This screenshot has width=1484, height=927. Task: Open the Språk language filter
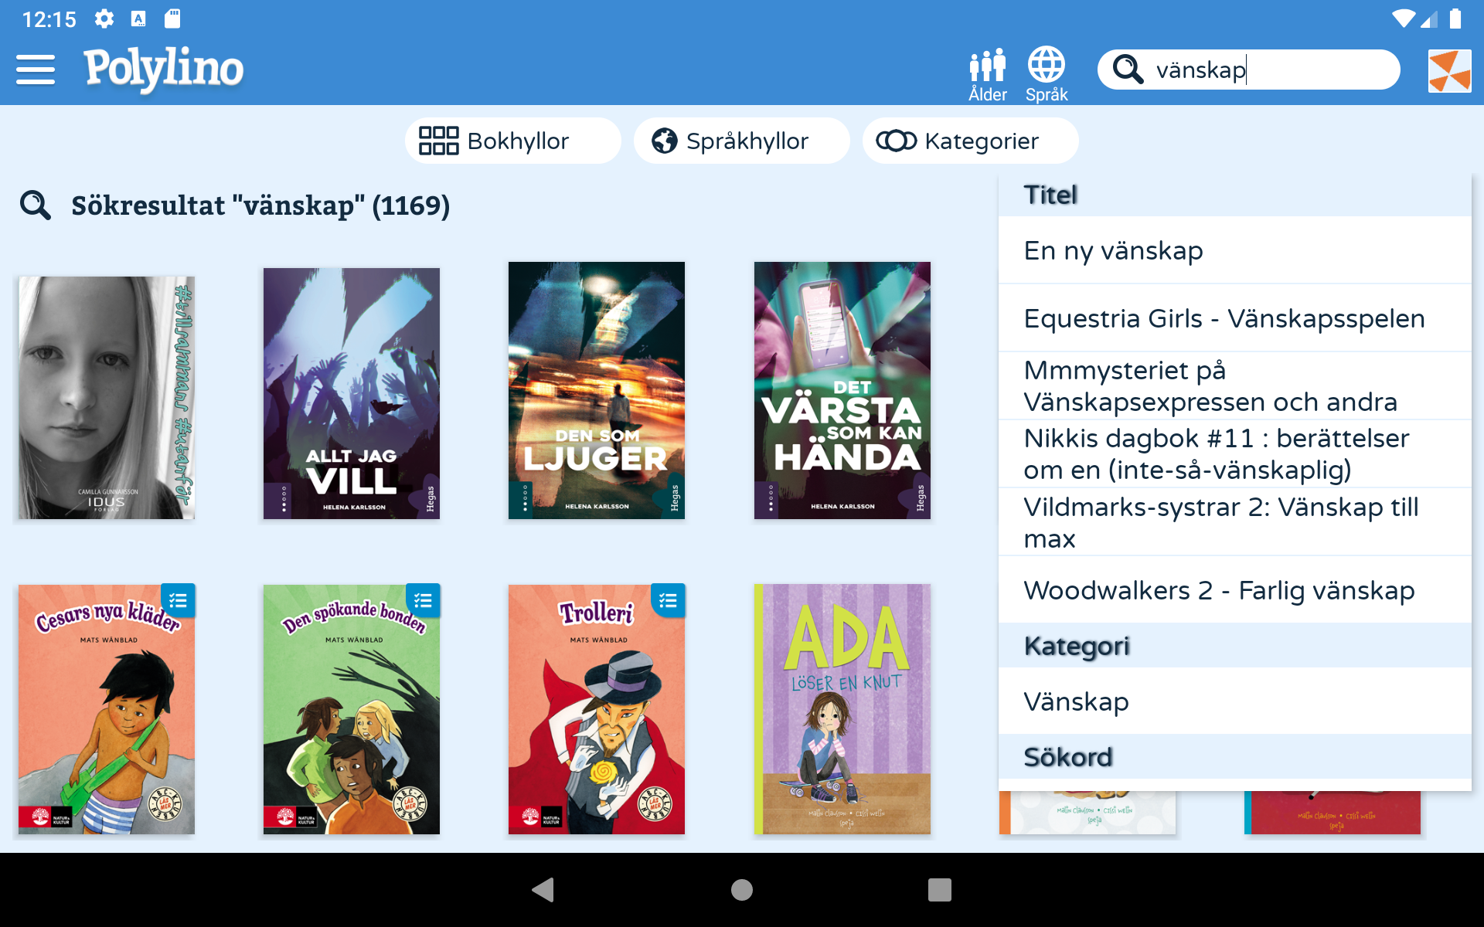point(1047,75)
